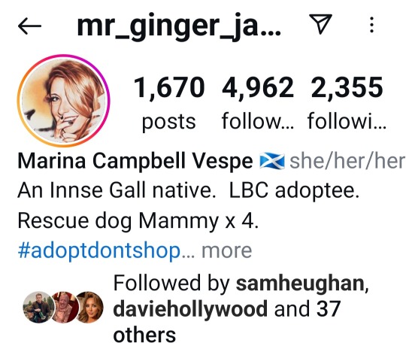View the profile picture story ring
406x349 pixels.
click(63, 101)
